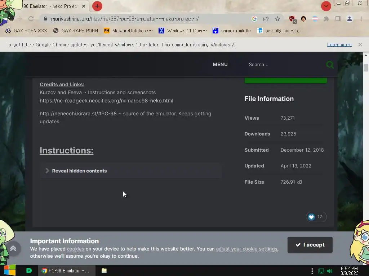
Task: Click the green search magnifier icon
Action: (330, 65)
